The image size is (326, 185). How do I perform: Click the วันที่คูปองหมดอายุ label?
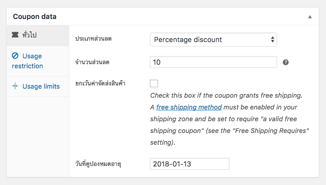tap(98, 164)
